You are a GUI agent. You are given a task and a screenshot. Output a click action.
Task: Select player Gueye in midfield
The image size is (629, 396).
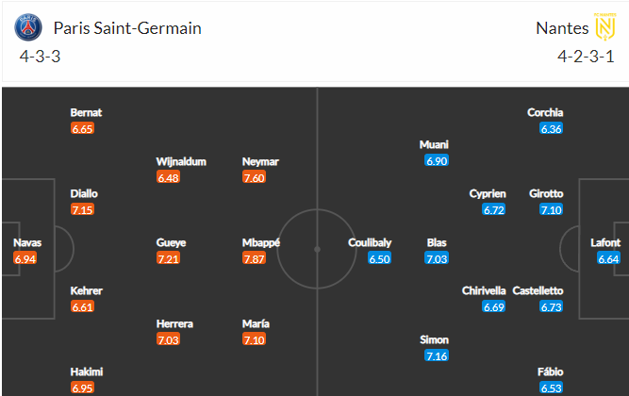171,242
